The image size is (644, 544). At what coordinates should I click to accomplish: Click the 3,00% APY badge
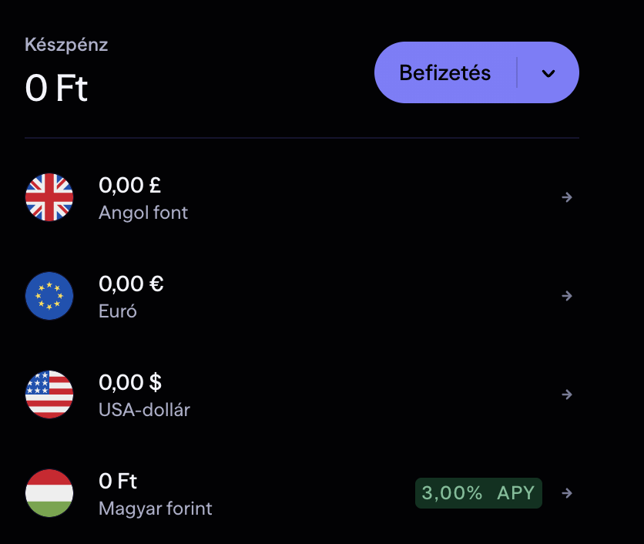(x=478, y=493)
